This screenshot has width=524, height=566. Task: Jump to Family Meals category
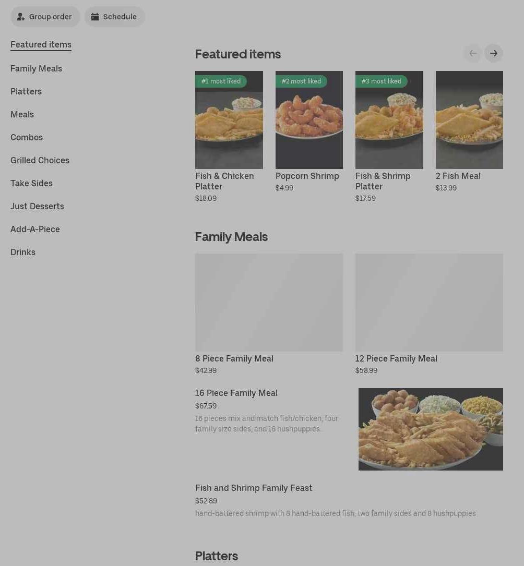coord(36,68)
